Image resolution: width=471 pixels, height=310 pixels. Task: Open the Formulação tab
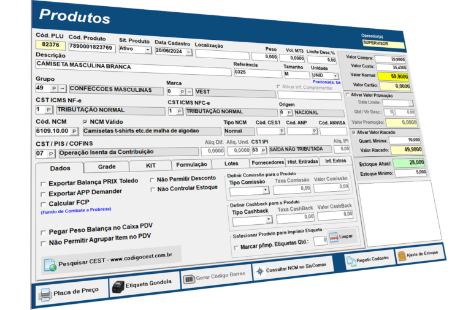(191, 164)
